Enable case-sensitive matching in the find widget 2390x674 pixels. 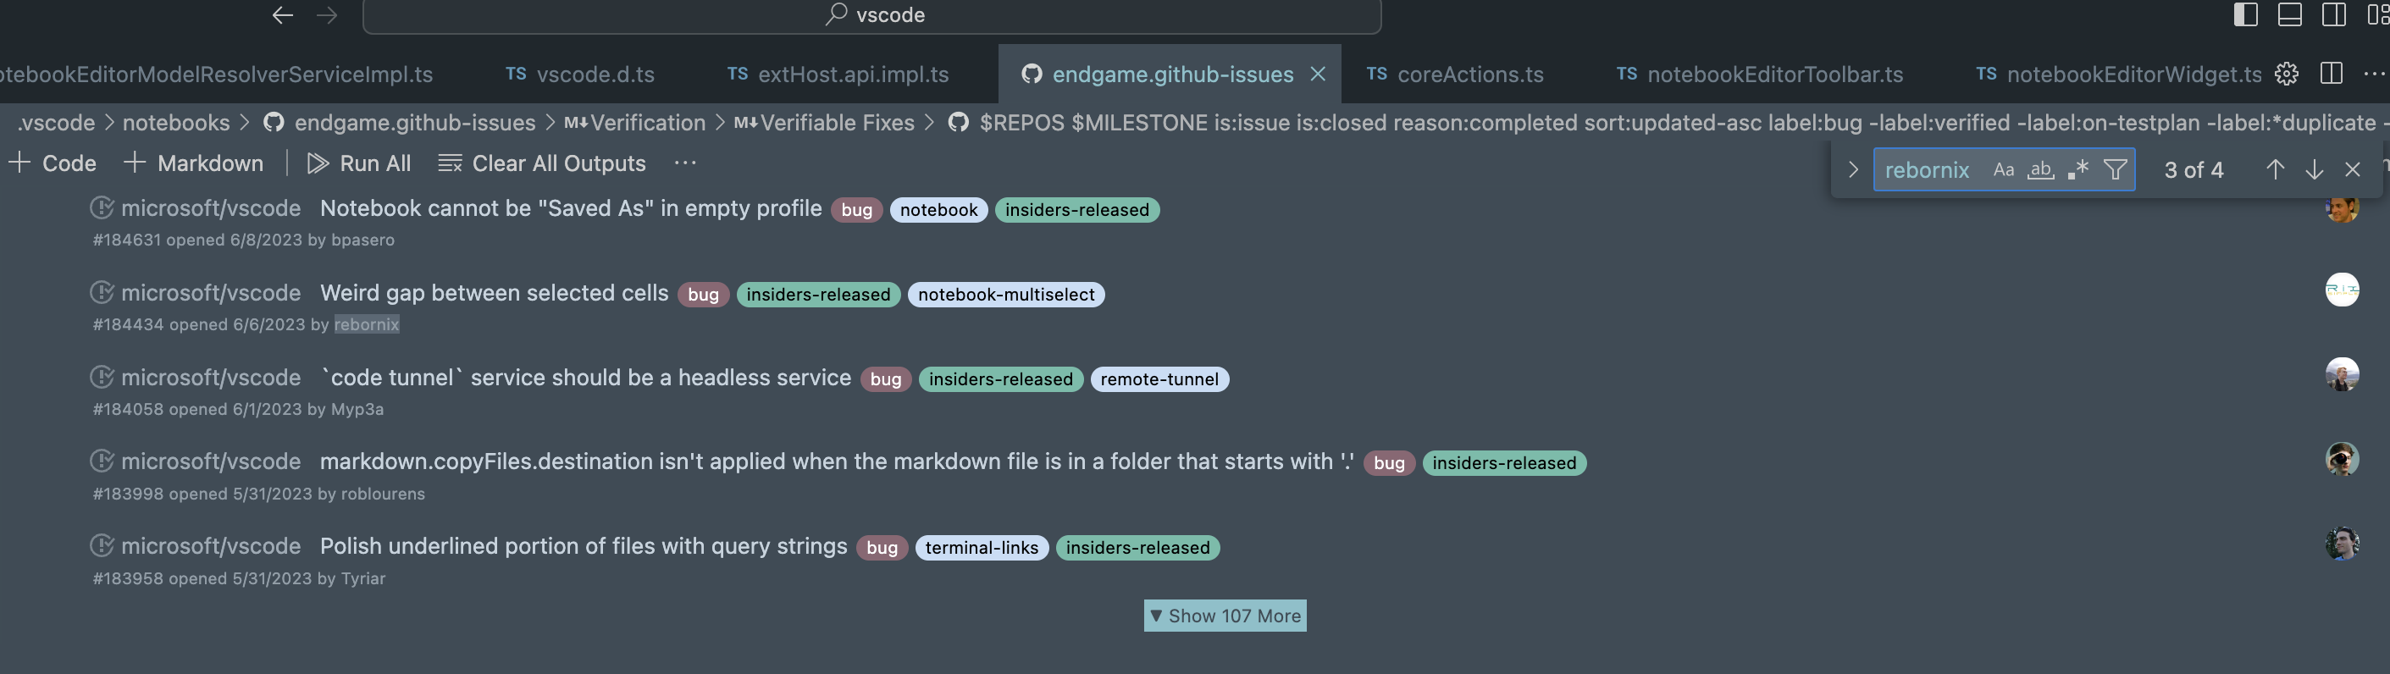pos(2004,169)
